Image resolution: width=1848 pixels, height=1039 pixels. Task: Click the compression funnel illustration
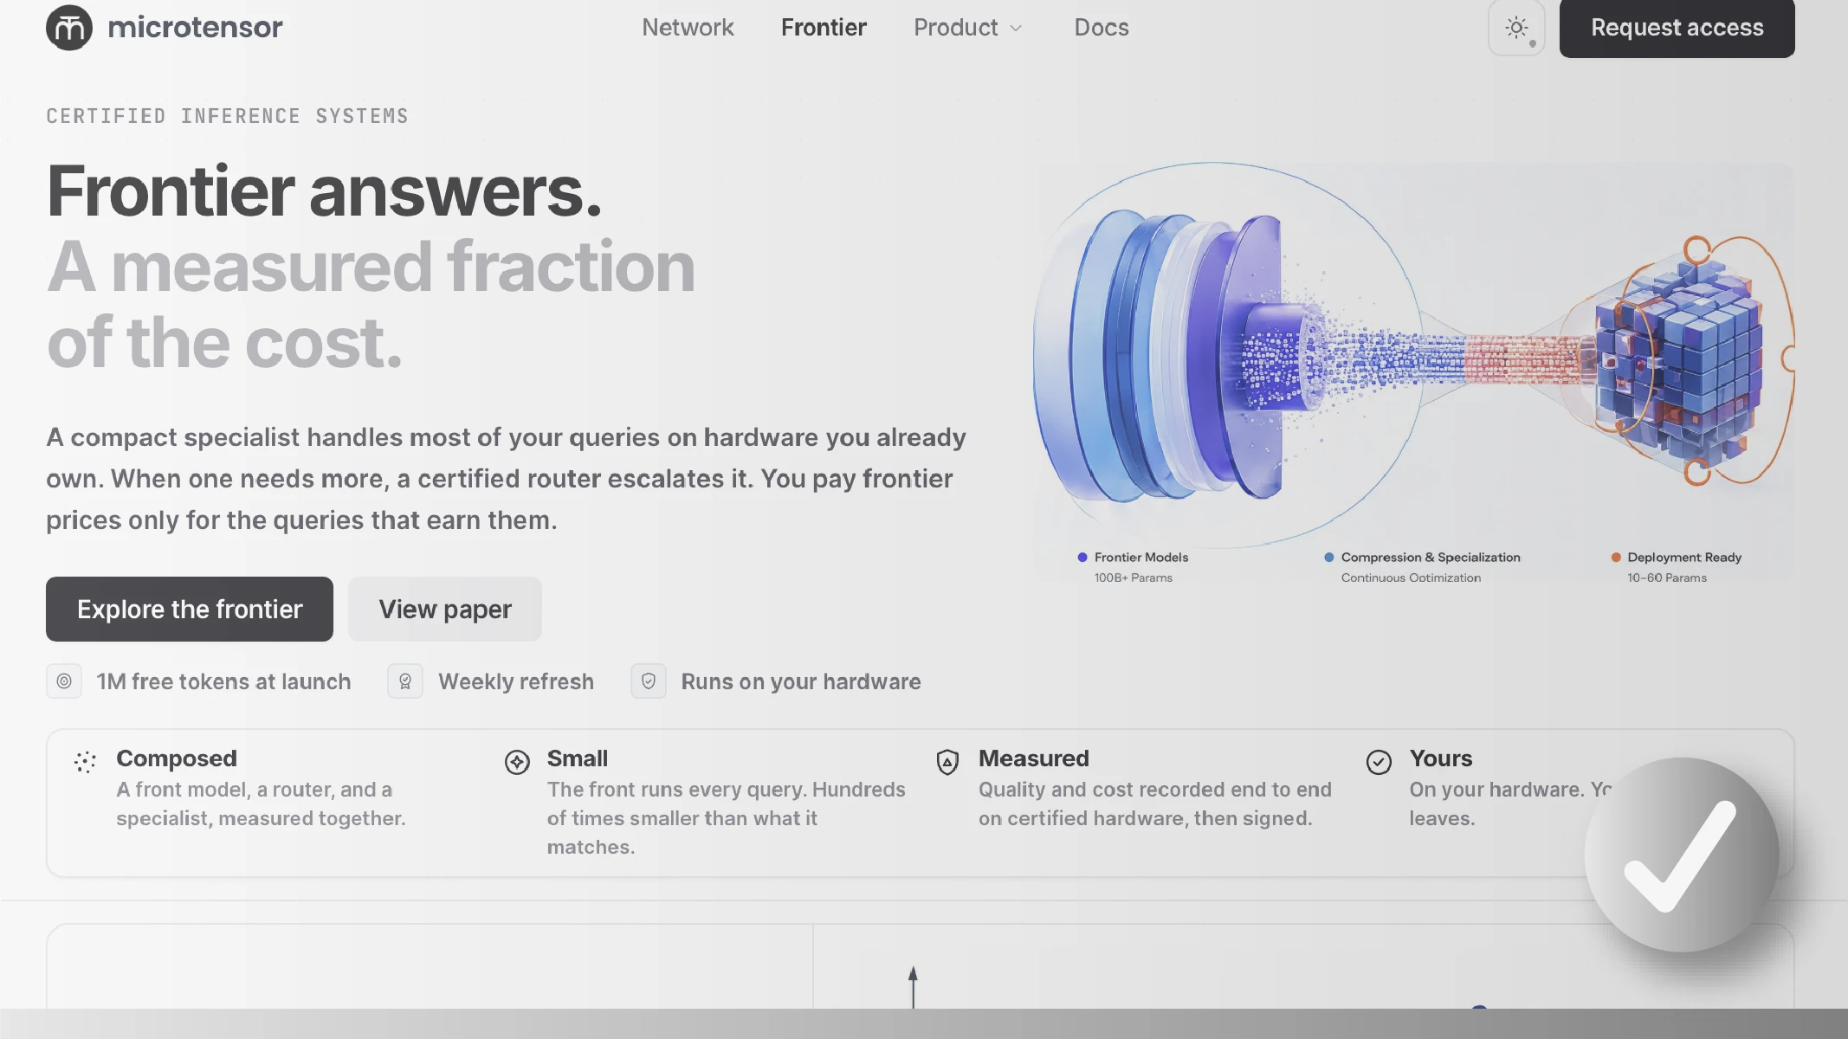[1414, 357]
